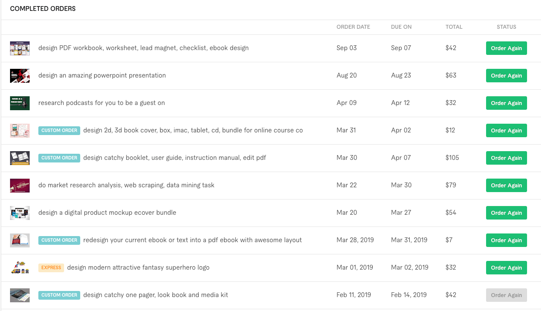Open the catchy booklet gig thumbnail
Image resolution: width=541 pixels, height=311 pixels.
tap(20, 158)
